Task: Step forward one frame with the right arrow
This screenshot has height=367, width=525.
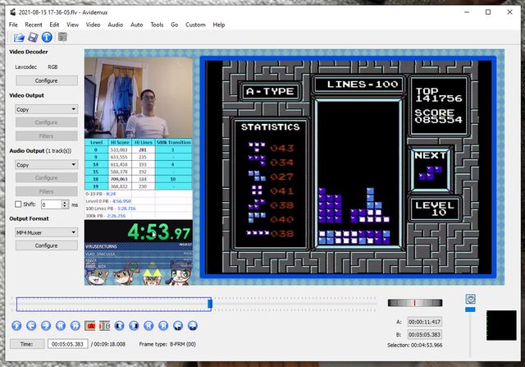Action: click(46, 325)
